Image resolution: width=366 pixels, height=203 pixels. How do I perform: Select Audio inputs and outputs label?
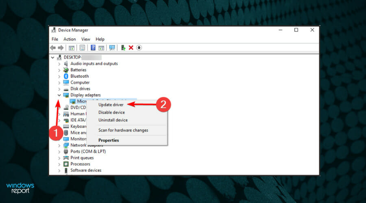click(x=94, y=64)
